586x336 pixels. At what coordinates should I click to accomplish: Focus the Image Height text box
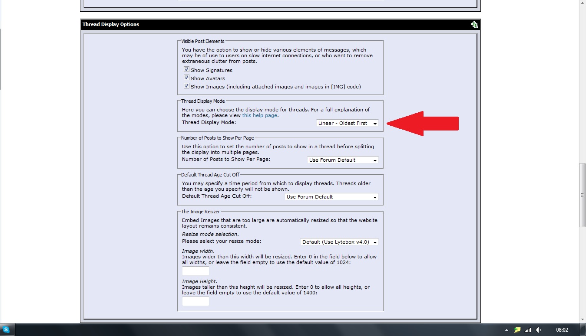(x=195, y=301)
